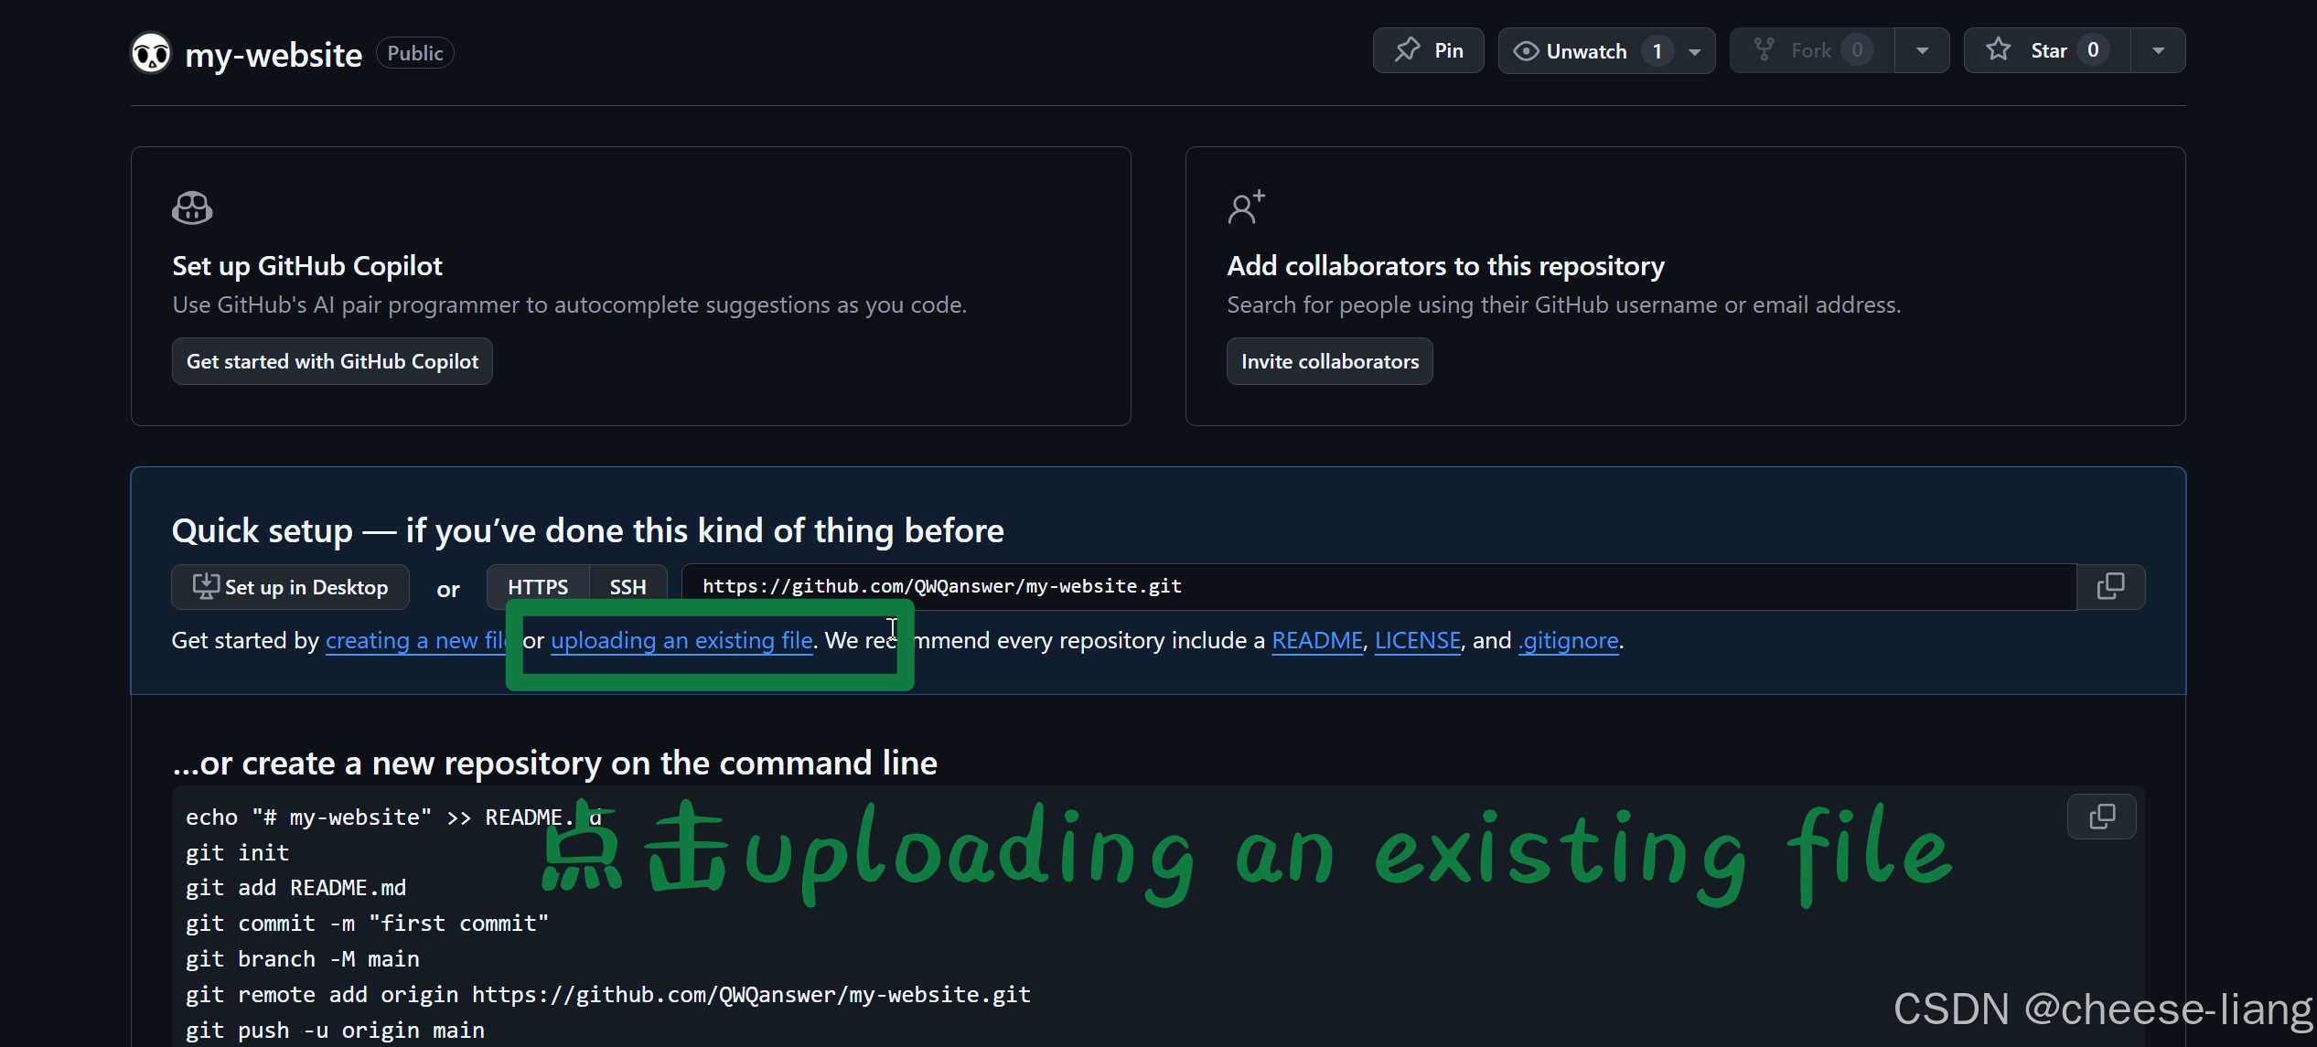Viewport: 2317px width, 1047px height.
Task: Click the 'git push -u origin main' line
Action: [336, 1031]
